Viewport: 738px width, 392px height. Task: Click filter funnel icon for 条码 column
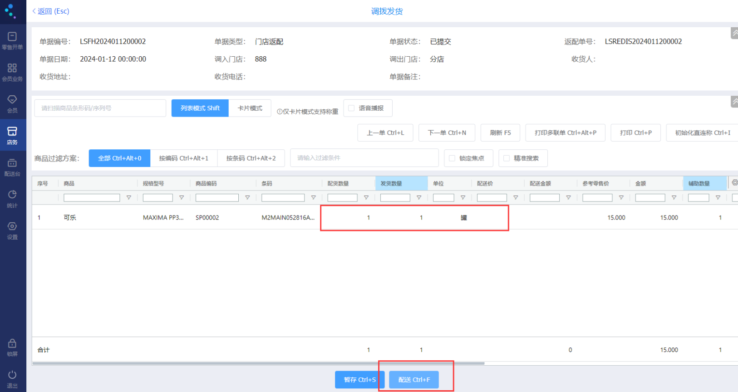(x=313, y=198)
